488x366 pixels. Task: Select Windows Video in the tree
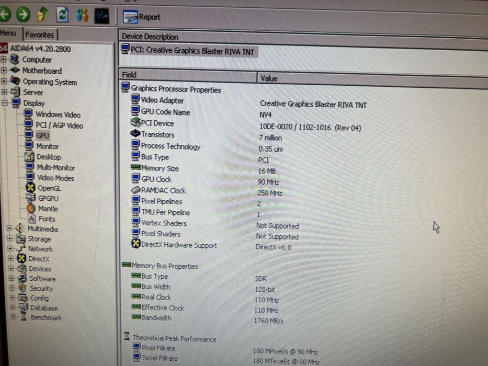pos(58,115)
